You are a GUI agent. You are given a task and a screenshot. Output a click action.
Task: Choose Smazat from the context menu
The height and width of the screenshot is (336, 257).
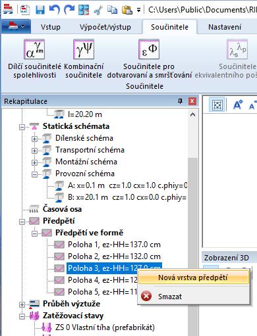(194, 297)
